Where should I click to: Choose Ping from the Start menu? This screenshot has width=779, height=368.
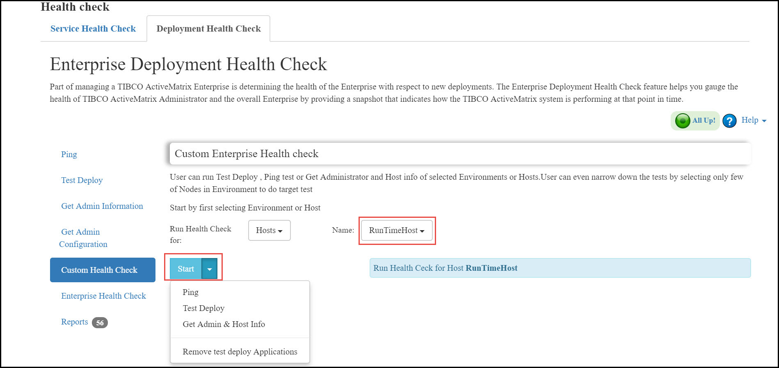coord(191,292)
